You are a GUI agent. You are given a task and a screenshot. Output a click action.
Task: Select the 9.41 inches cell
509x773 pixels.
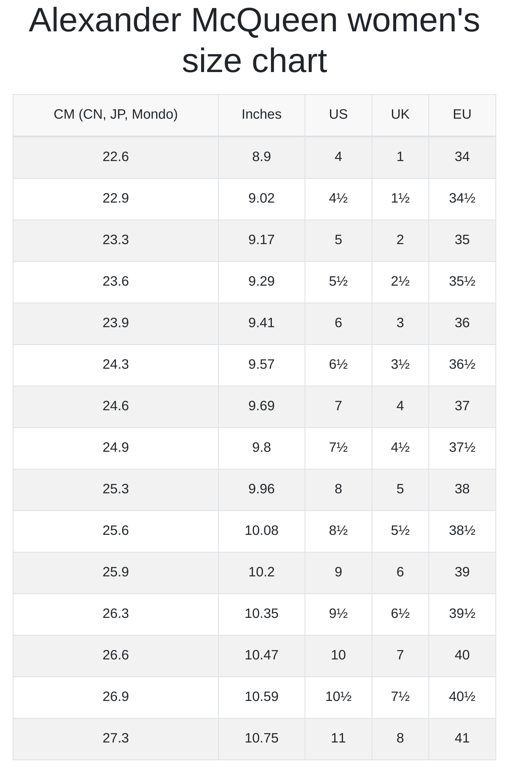(262, 323)
